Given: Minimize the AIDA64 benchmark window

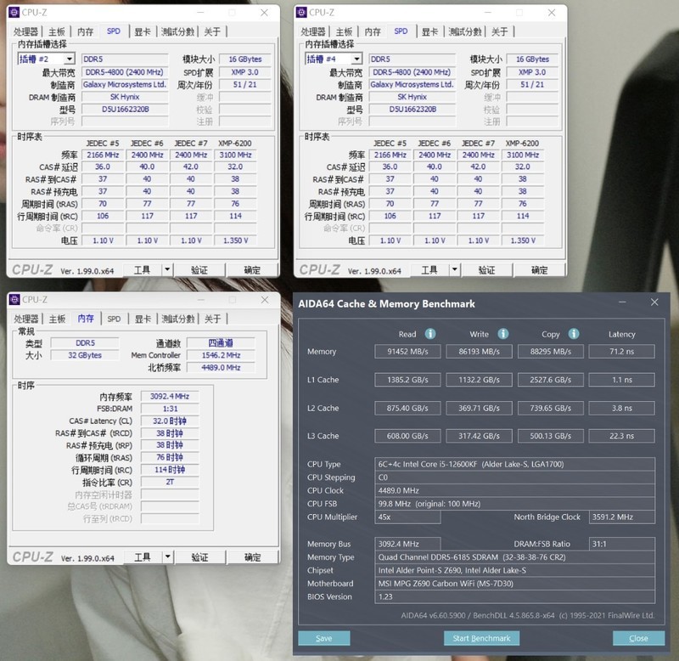Looking at the screenshot, I should [x=622, y=302].
